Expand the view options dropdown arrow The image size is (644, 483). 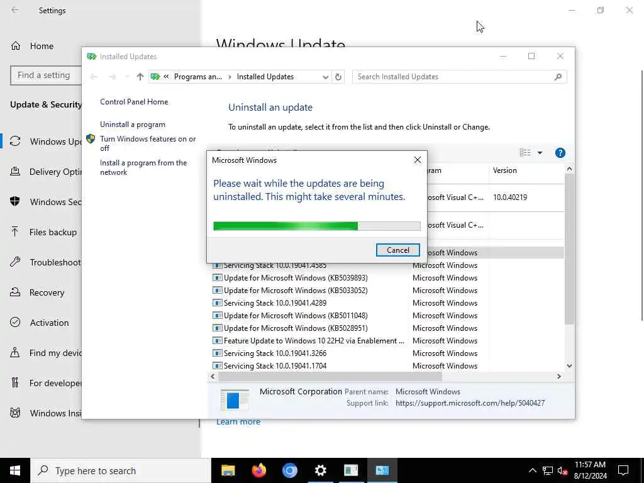pyautogui.click(x=540, y=153)
